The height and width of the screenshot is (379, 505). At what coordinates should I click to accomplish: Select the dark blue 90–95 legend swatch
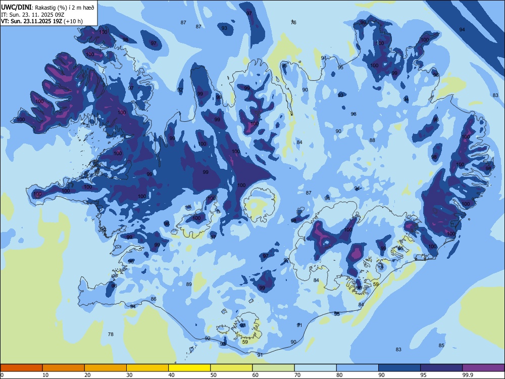pyautogui.click(x=399, y=368)
